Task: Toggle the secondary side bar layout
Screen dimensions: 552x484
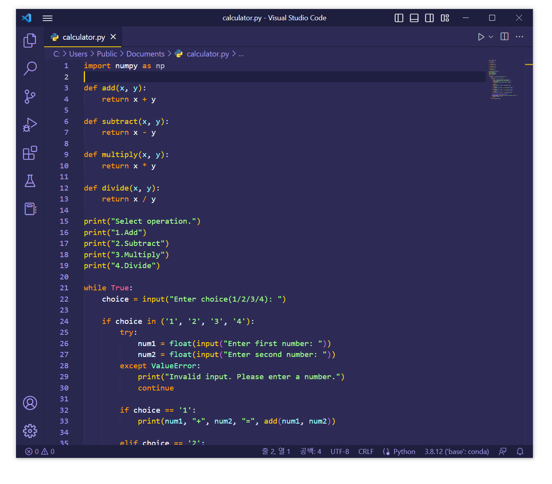Action: pos(429,18)
